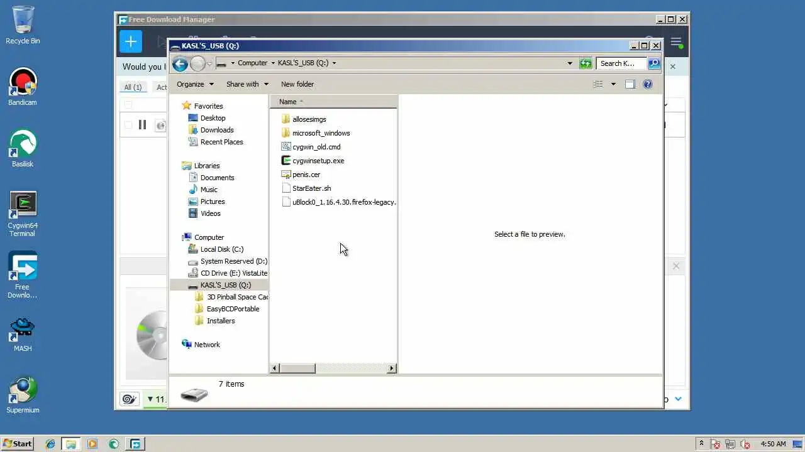Select Favorites in the navigation pane
805x452 pixels.
tap(208, 106)
